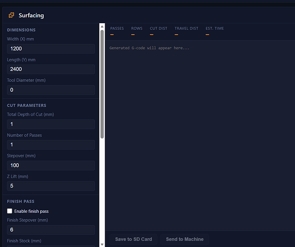295x247 pixels.
Task: Focus the Tool Diameter input
Action: click(51, 90)
